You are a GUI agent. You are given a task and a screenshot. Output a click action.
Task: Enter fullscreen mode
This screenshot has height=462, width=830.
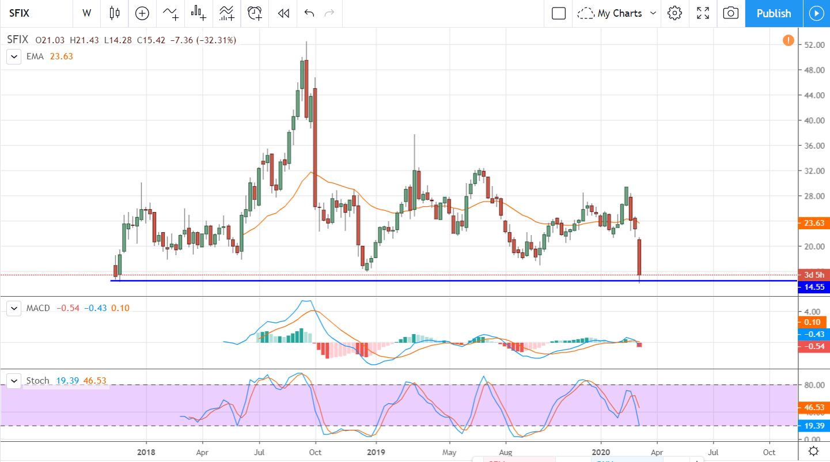point(703,13)
